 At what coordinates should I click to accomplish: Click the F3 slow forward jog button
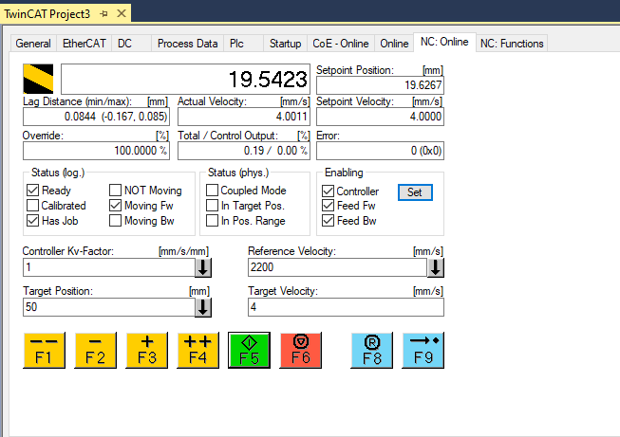click(147, 350)
